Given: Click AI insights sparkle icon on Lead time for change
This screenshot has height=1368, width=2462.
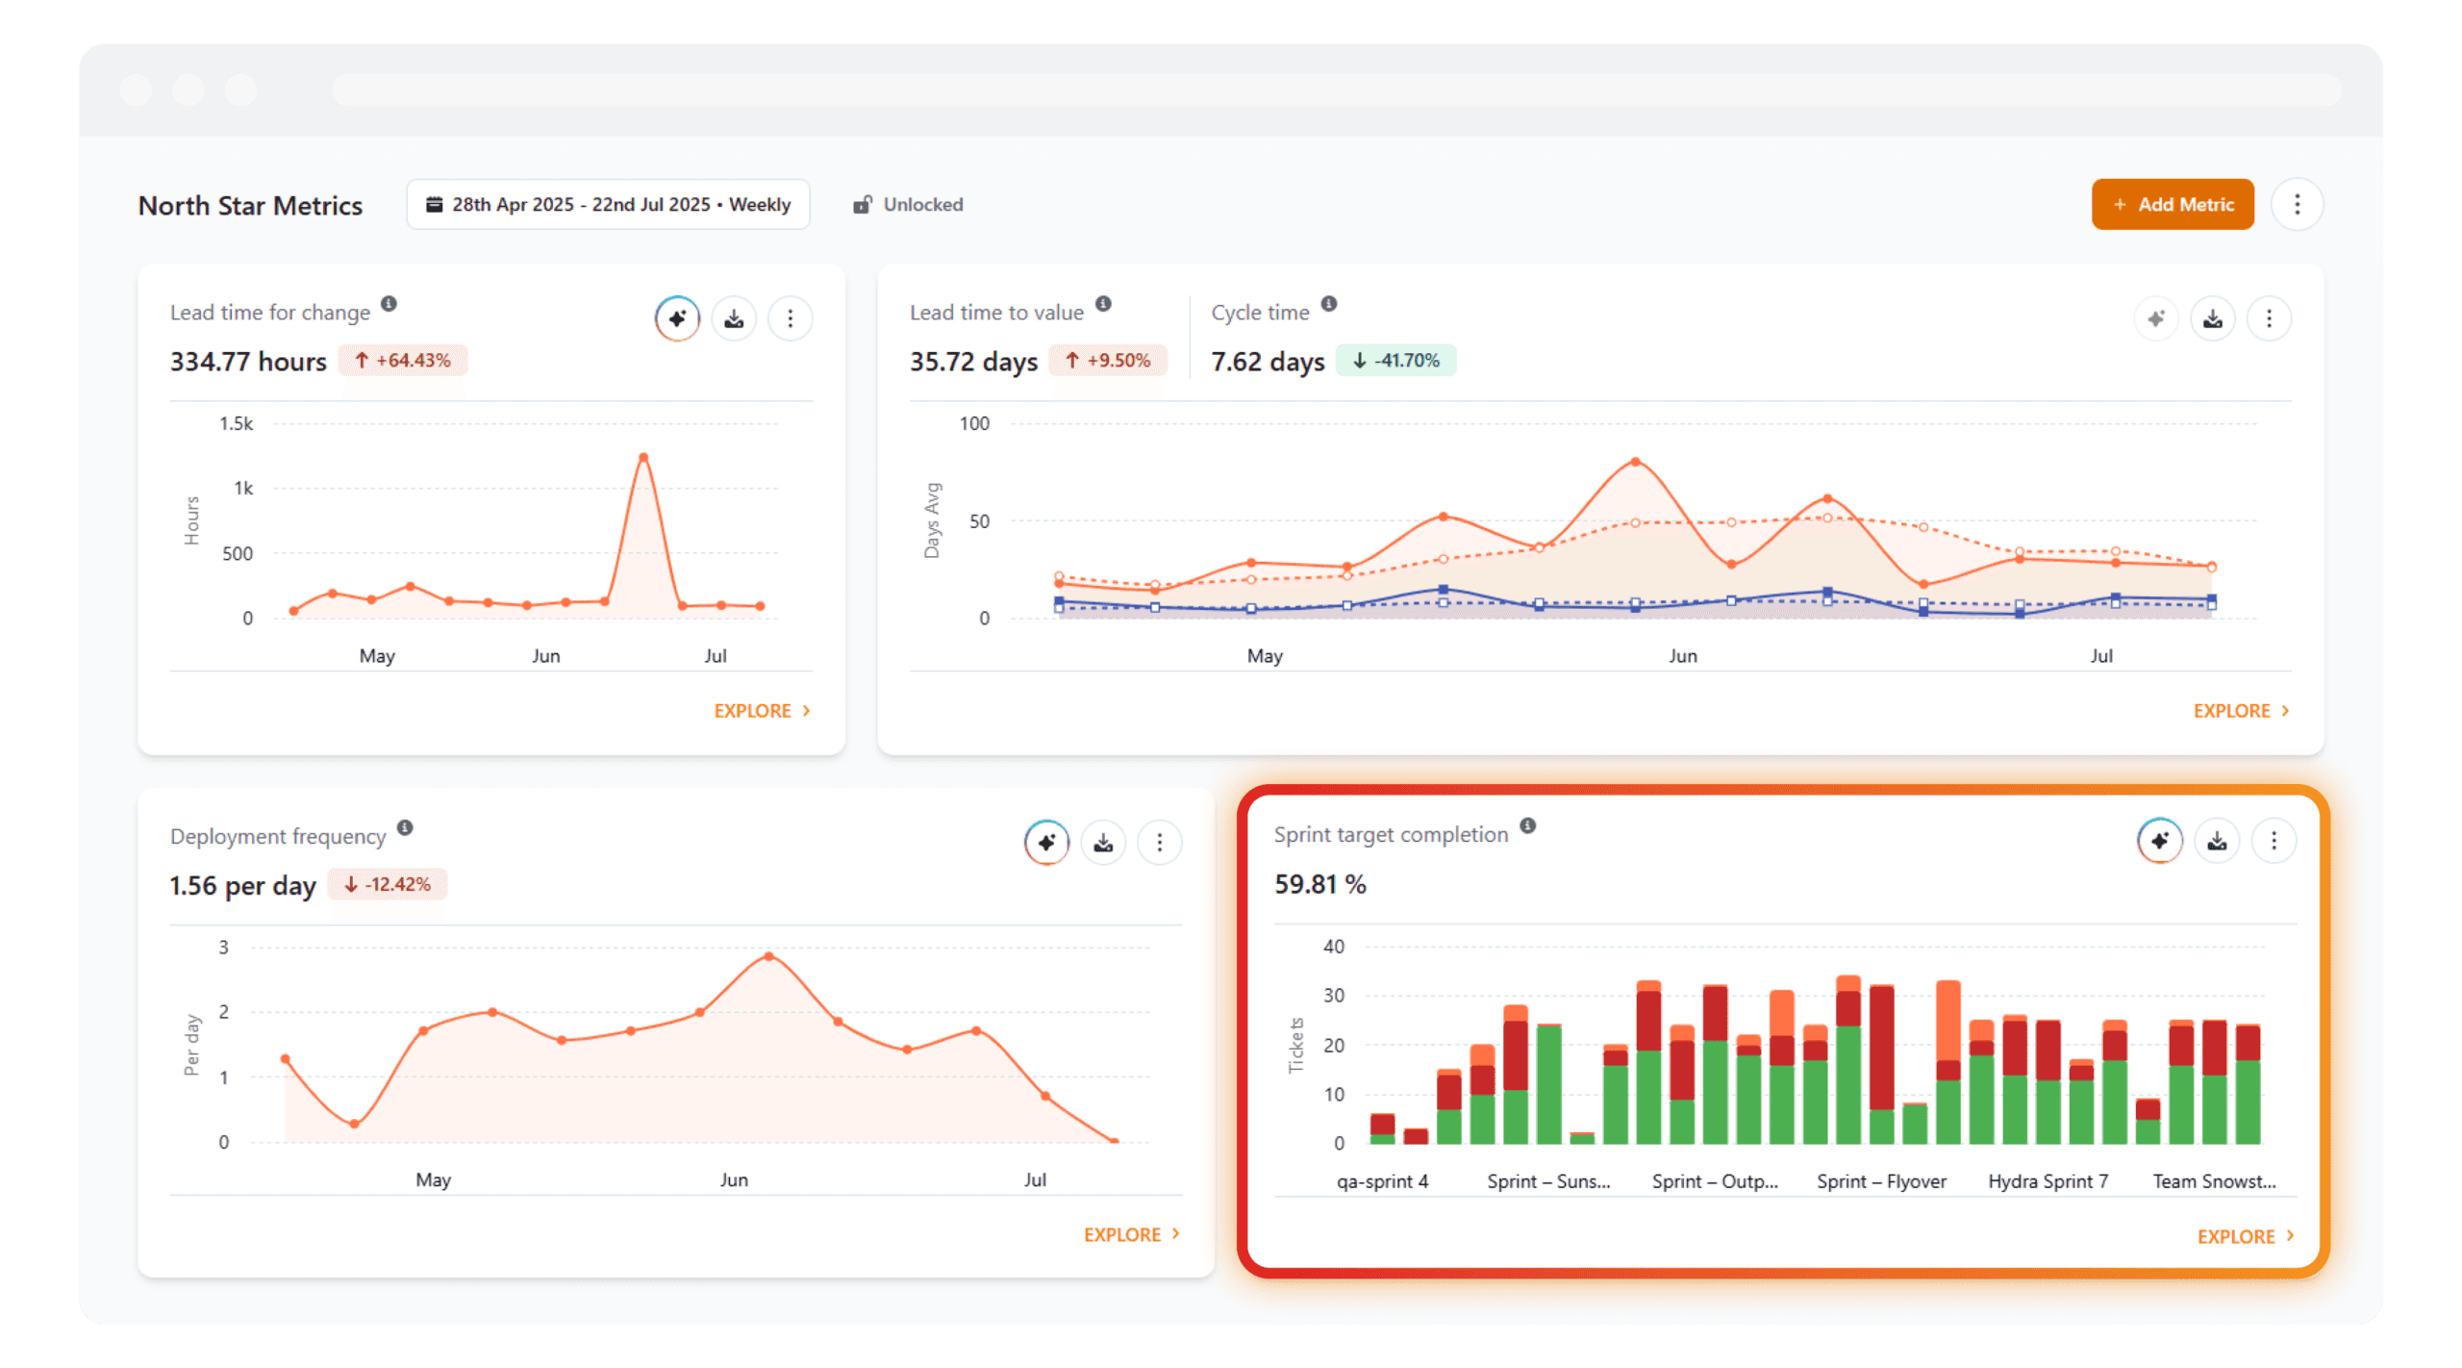Looking at the screenshot, I should click(x=677, y=318).
